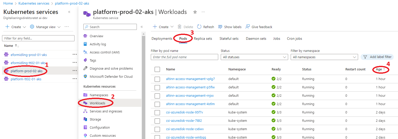Open Access control (IAM)
This screenshot has height=139, width=398.
tap(105, 52)
